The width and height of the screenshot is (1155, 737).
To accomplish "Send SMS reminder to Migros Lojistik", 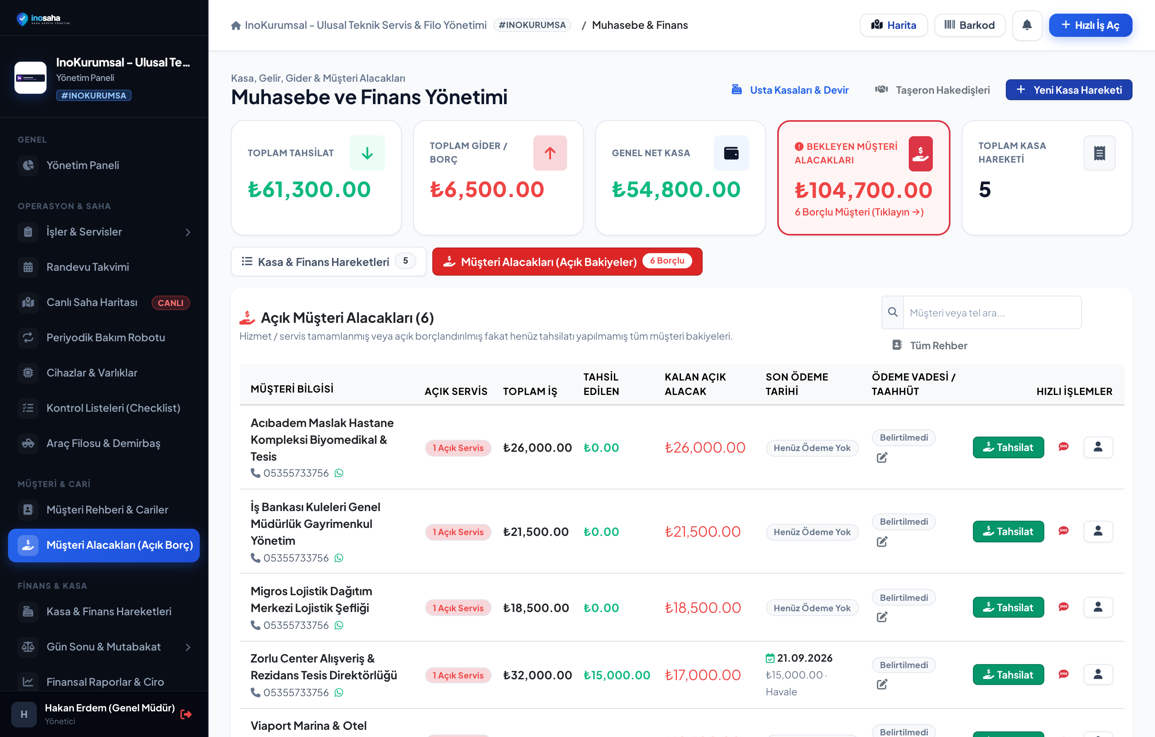I will click(x=1064, y=607).
